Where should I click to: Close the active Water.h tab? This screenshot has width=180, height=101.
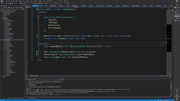[x=38, y=6]
